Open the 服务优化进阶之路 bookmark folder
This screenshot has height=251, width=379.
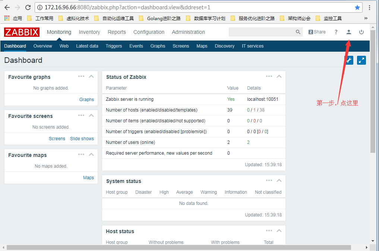coord(253,18)
